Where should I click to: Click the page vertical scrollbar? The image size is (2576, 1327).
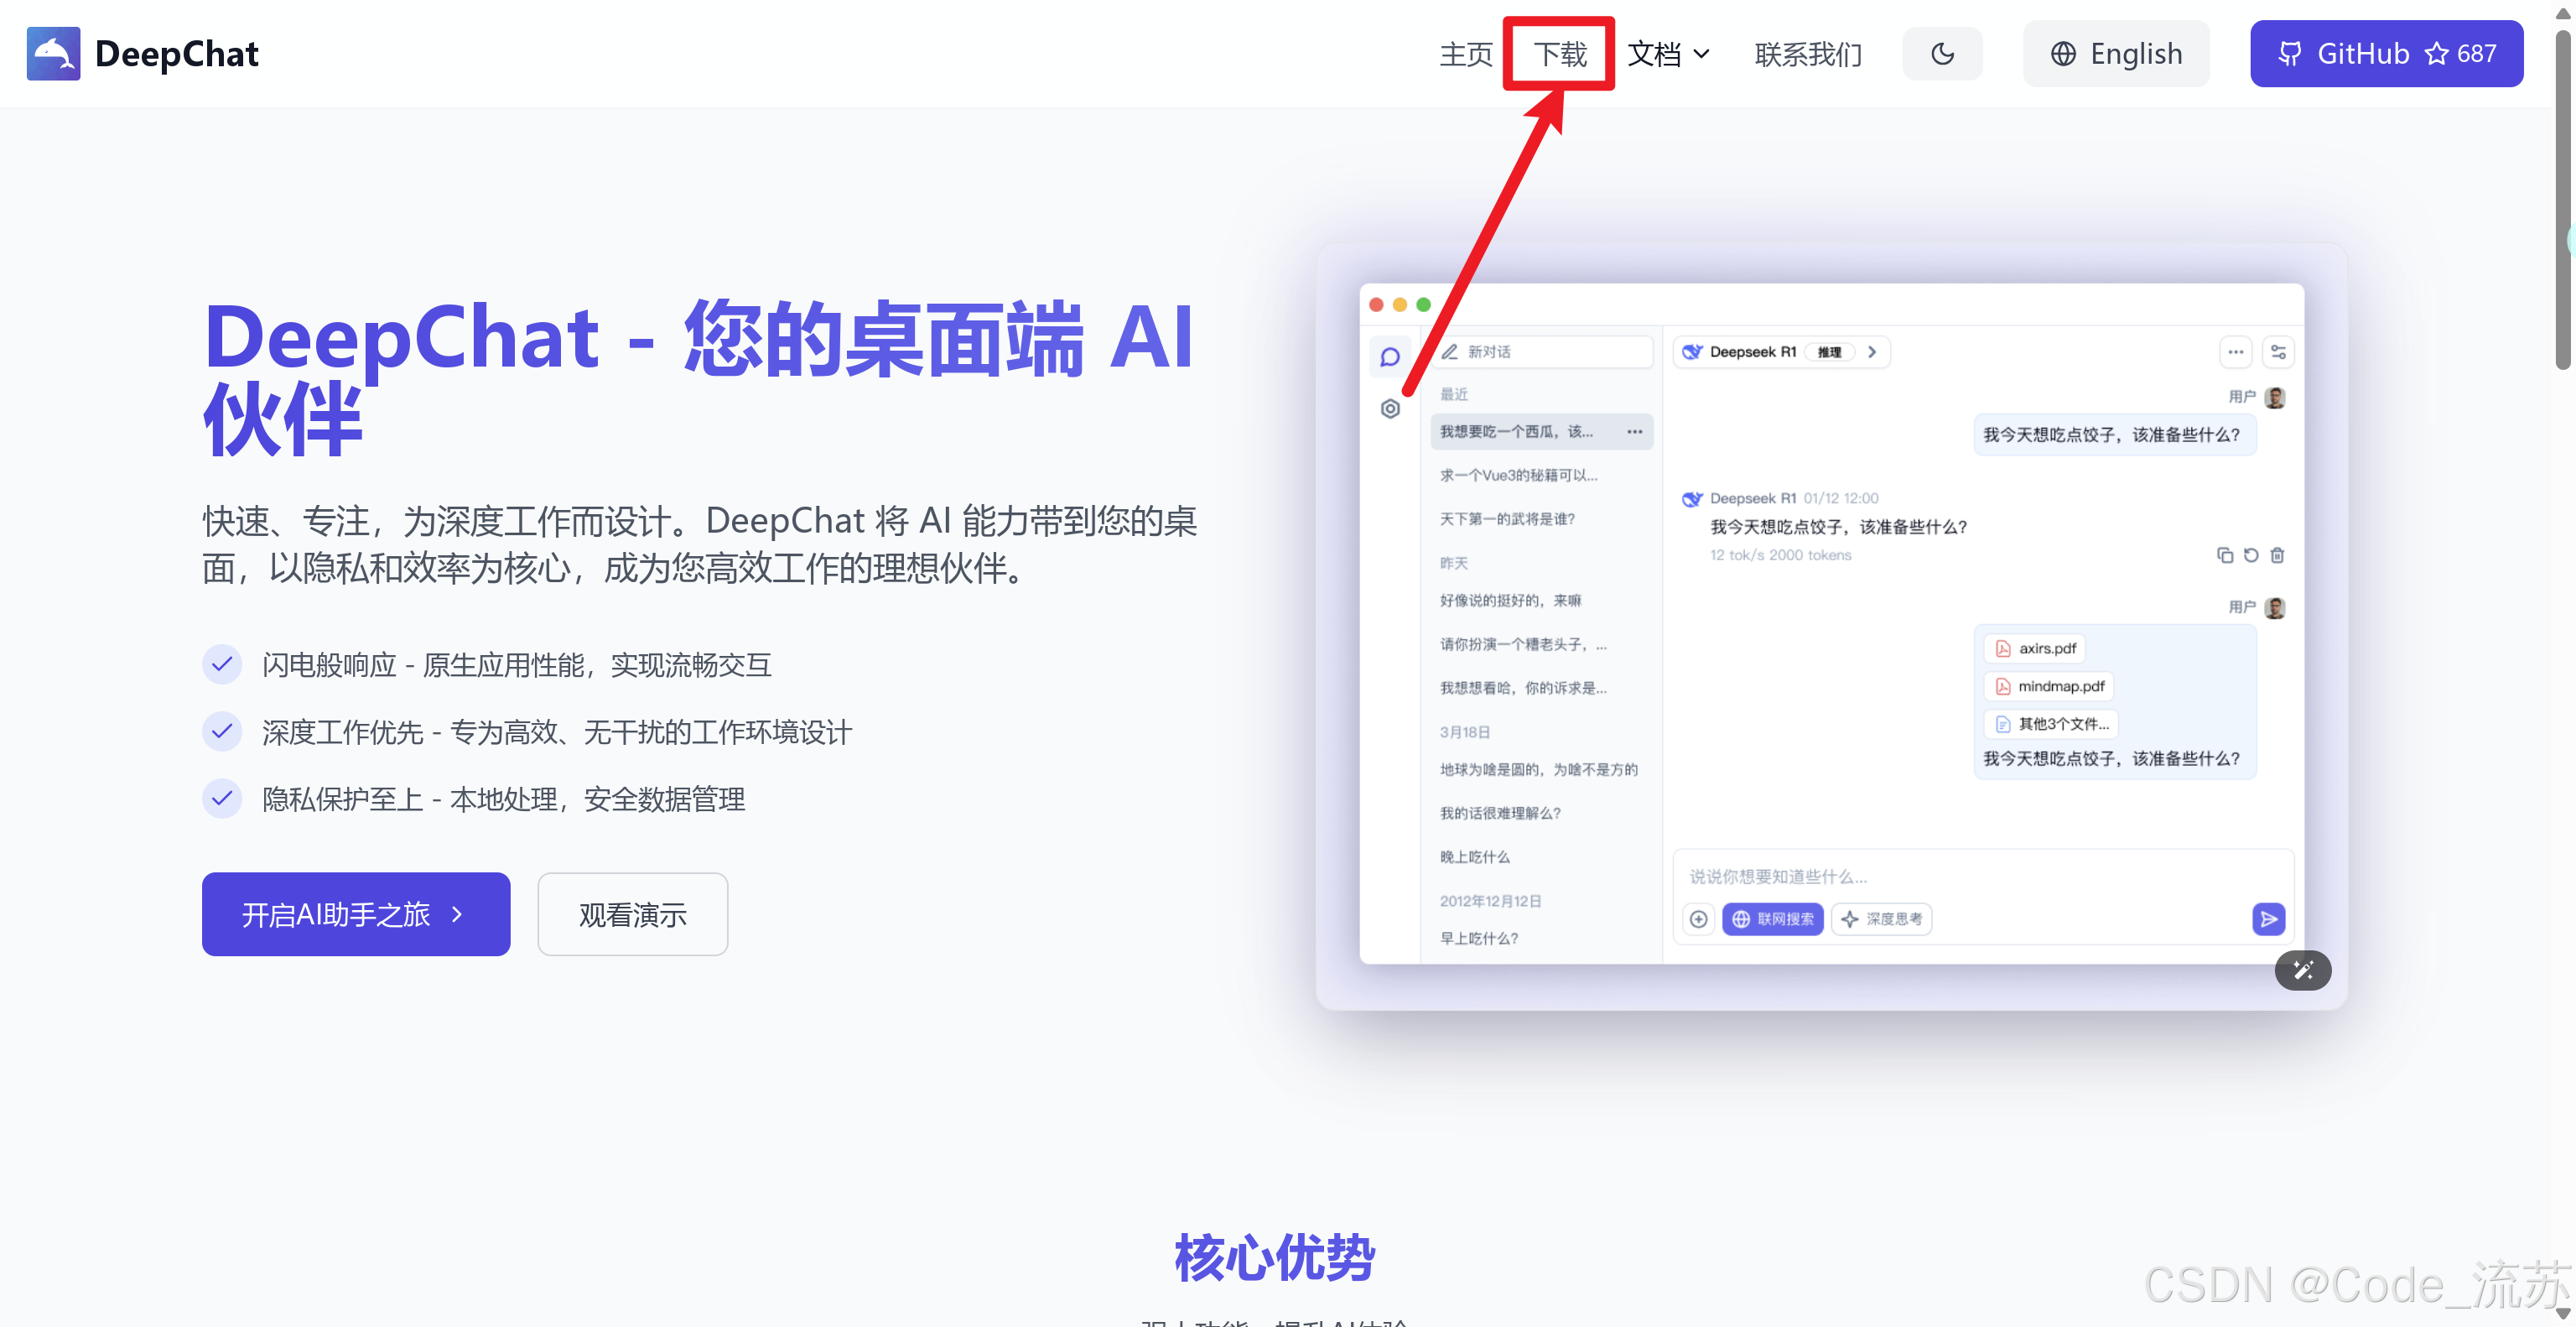(2563, 200)
